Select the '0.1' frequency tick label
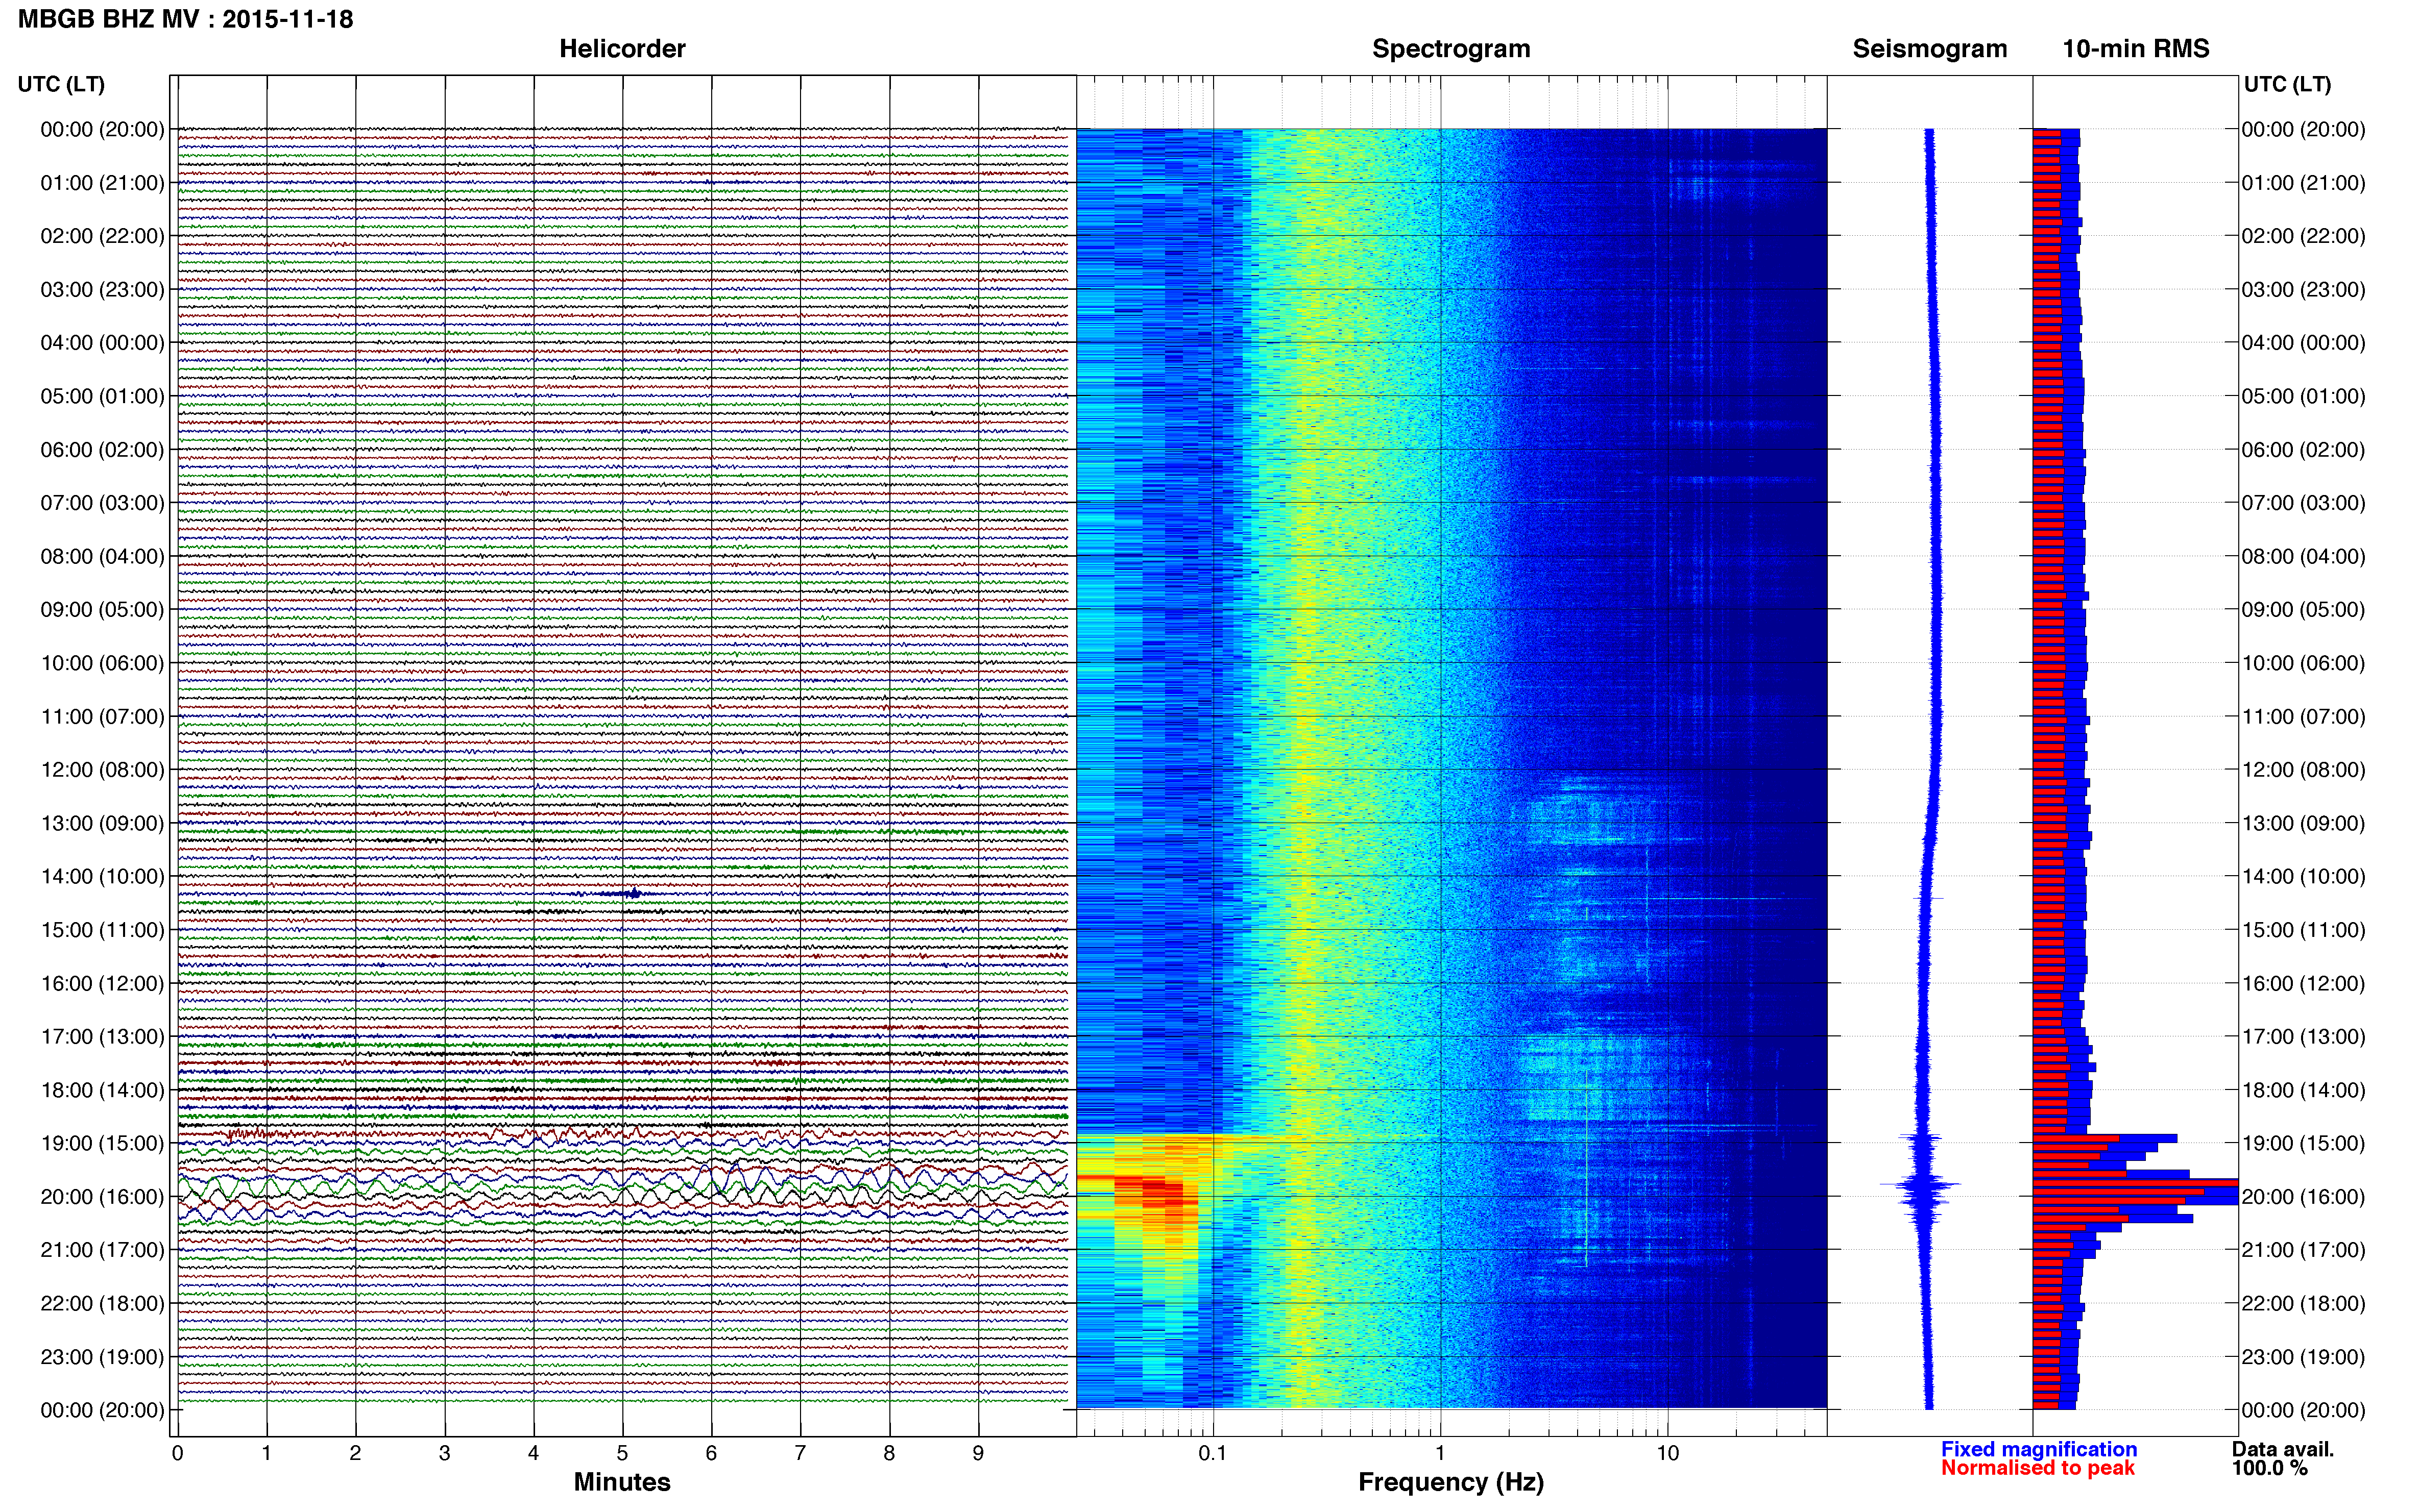The image size is (2420, 1512). (1213, 1453)
